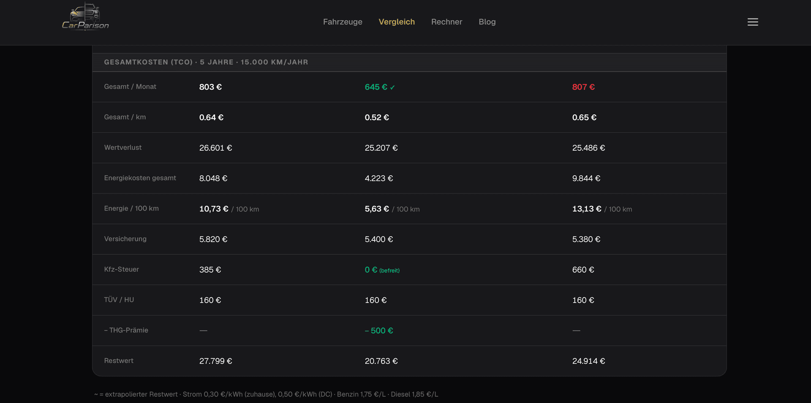This screenshot has width=811, height=403.
Task: Select the Restwert row label
Action: (x=119, y=361)
